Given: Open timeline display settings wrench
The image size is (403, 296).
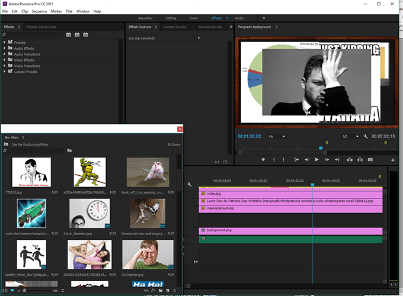Looking at the screenshot, I should 190,184.
